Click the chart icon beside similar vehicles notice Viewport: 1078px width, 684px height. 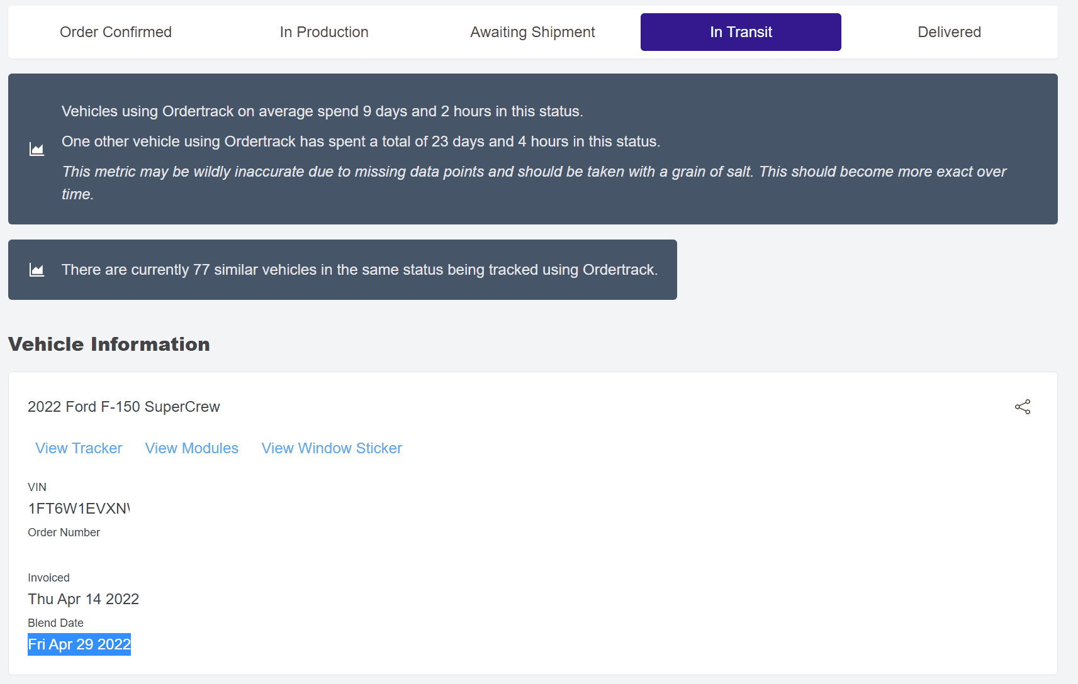pyautogui.click(x=36, y=270)
